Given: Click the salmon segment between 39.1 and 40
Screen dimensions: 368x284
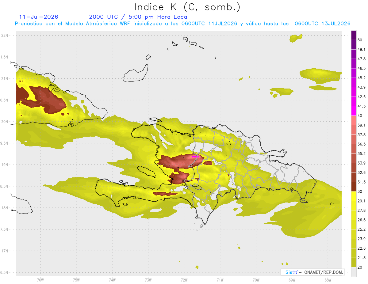Looking at the screenshot, I should click(x=354, y=120).
